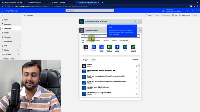This screenshot has height=112, width=200.
Task: Click the SharePoint trigger icon
Action: tap(82, 21)
